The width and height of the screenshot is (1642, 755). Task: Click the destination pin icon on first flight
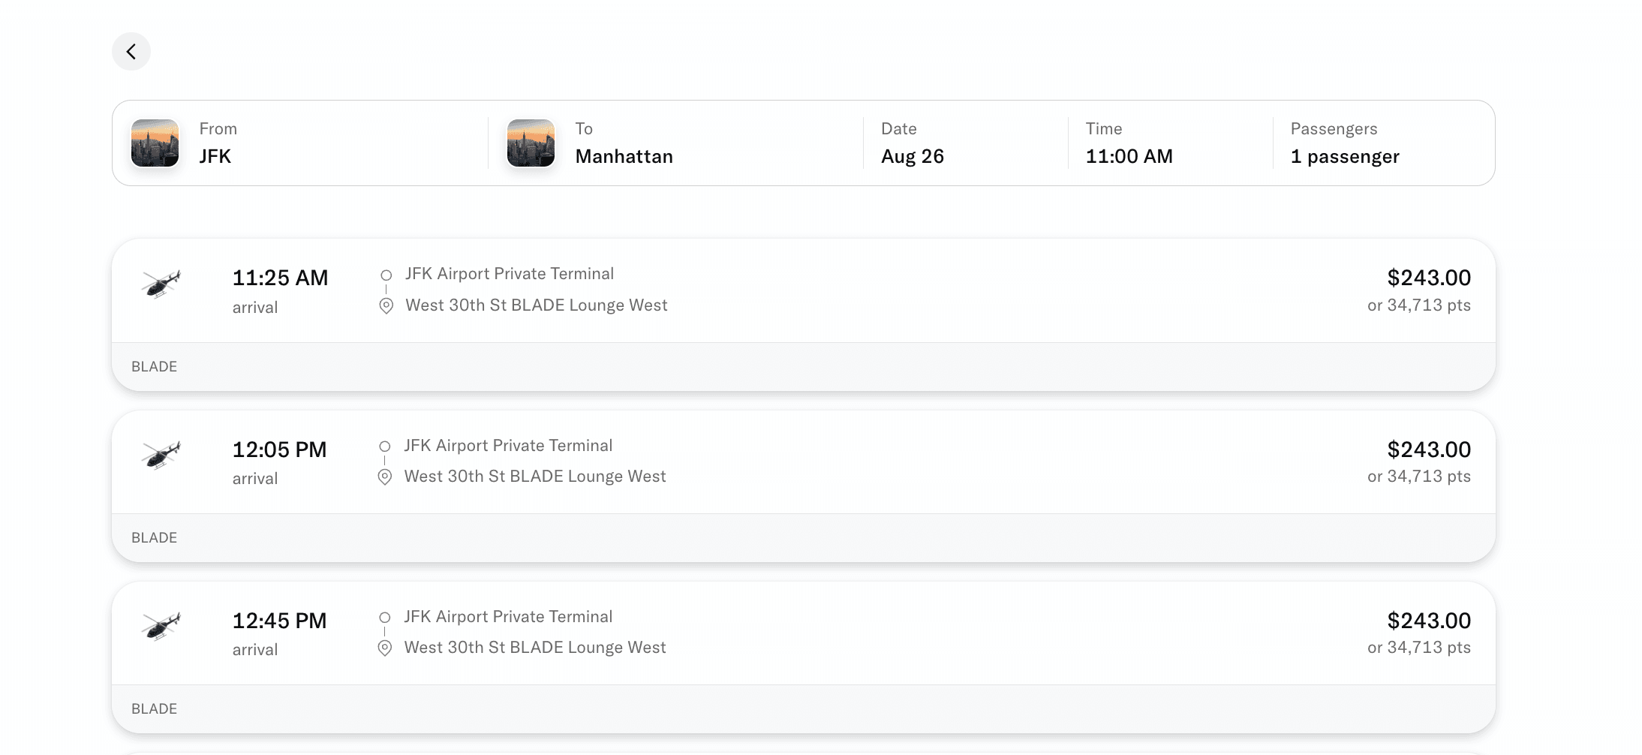click(x=386, y=306)
